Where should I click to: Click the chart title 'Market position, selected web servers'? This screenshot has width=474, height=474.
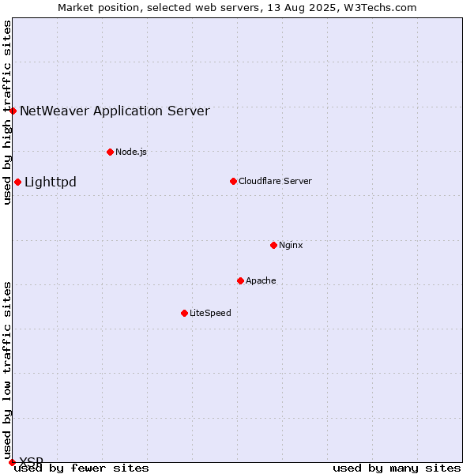(159, 8)
